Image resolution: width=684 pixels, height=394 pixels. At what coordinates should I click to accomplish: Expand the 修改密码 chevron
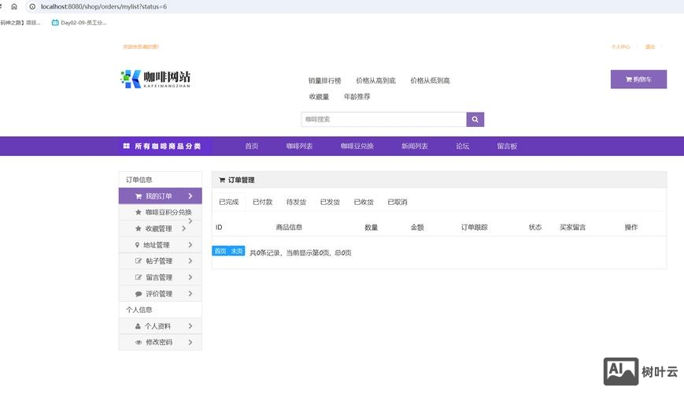pyautogui.click(x=190, y=342)
